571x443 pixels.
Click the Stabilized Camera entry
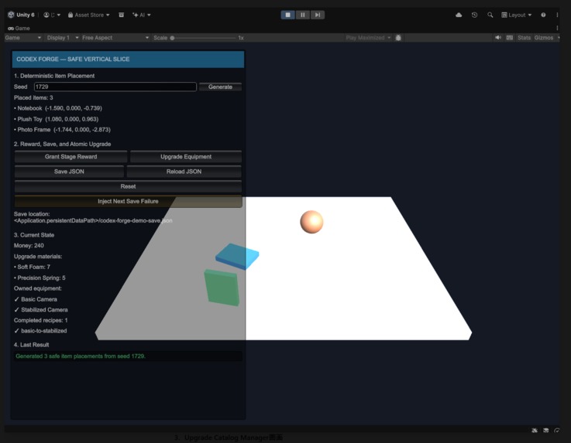click(x=41, y=310)
